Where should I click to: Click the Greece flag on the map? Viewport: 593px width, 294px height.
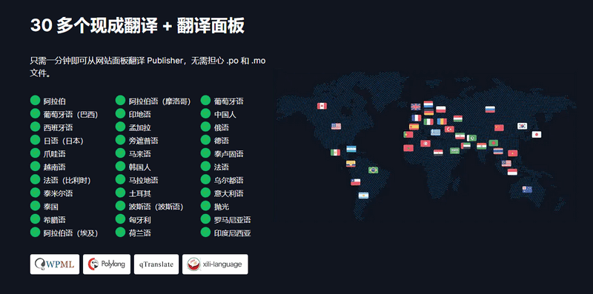435,133
